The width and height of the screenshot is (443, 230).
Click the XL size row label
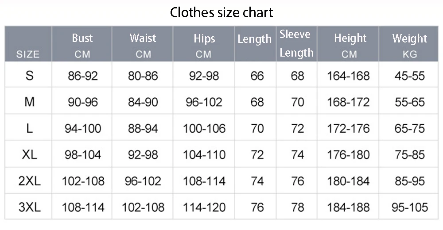[29, 155]
